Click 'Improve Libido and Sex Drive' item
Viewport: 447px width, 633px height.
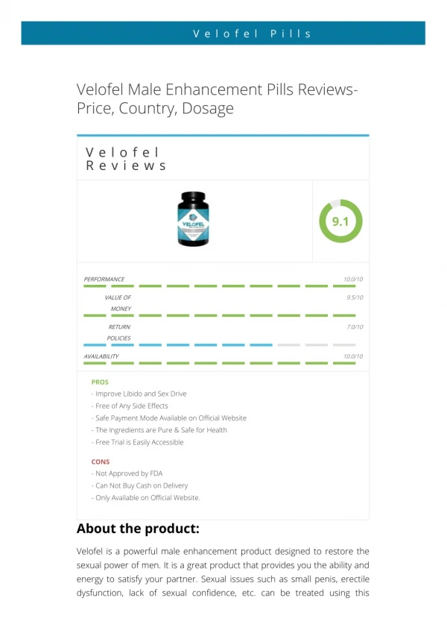point(139,394)
